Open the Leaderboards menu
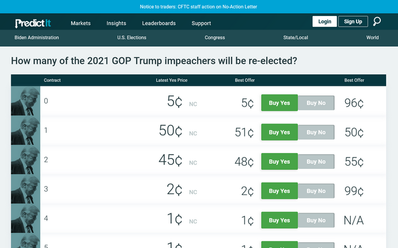The width and height of the screenshot is (398, 248). click(x=159, y=23)
